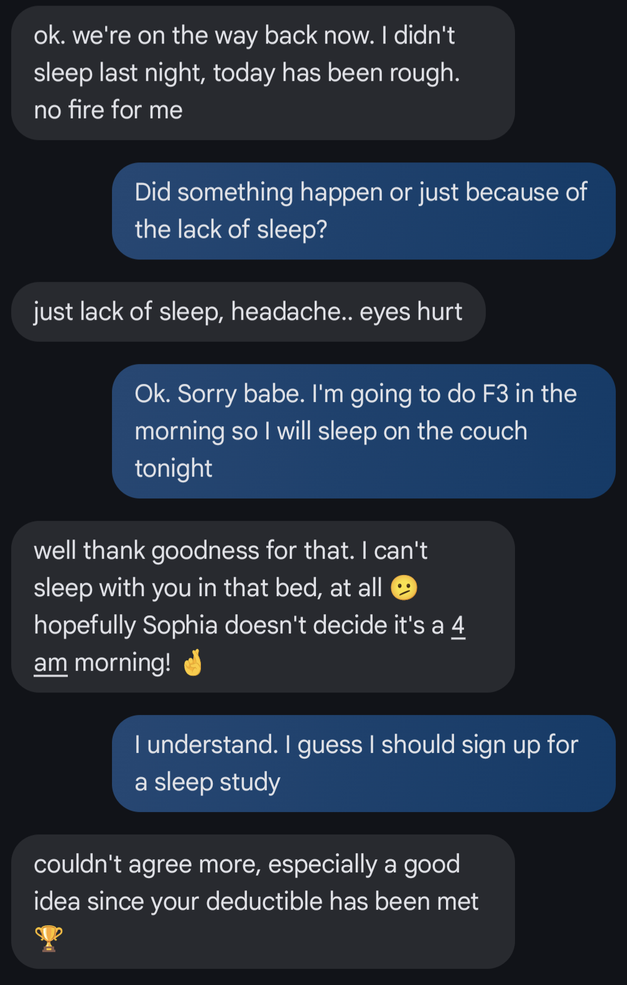Select the "couldn't agree more" message bubble
The width and height of the screenshot is (627, 985).
pyautogui.click(x=262, y=901)
